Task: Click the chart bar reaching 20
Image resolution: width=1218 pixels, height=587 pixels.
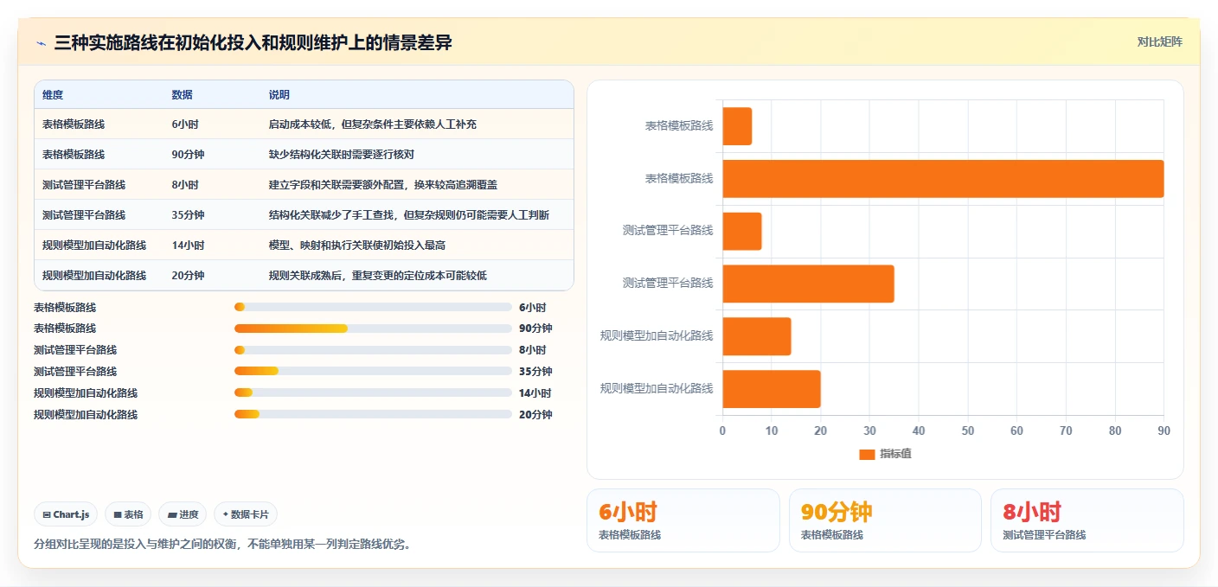Action: coord(772,389)
